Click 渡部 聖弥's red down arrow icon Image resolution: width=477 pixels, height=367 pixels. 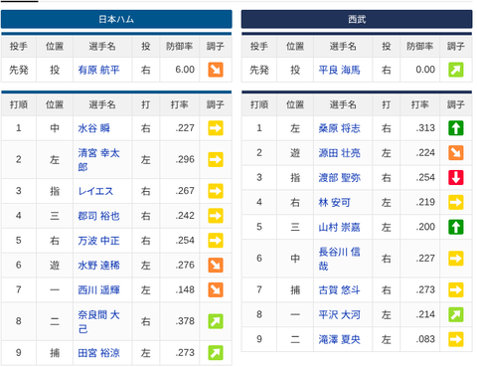pyautogui.click(x=456, y=177)
